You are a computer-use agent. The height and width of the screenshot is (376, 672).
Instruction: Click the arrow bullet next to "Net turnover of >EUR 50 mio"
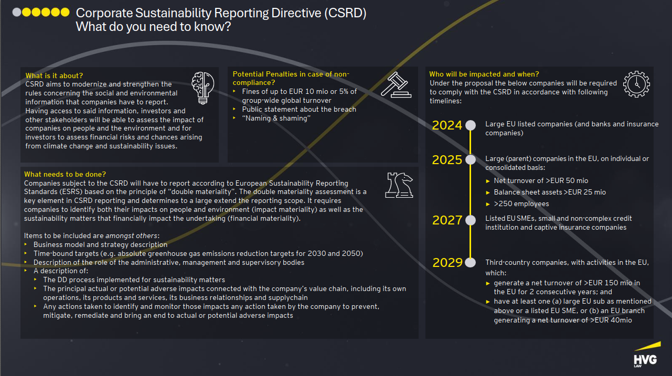[488, 181]
